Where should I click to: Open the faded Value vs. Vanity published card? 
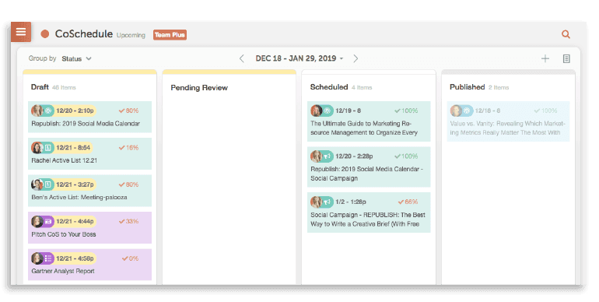[509, 121]
